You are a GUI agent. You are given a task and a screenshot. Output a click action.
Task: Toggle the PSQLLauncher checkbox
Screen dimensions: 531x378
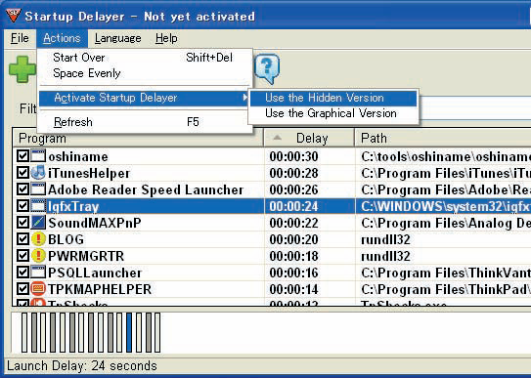pyautogui.click(x=22, y=272)
